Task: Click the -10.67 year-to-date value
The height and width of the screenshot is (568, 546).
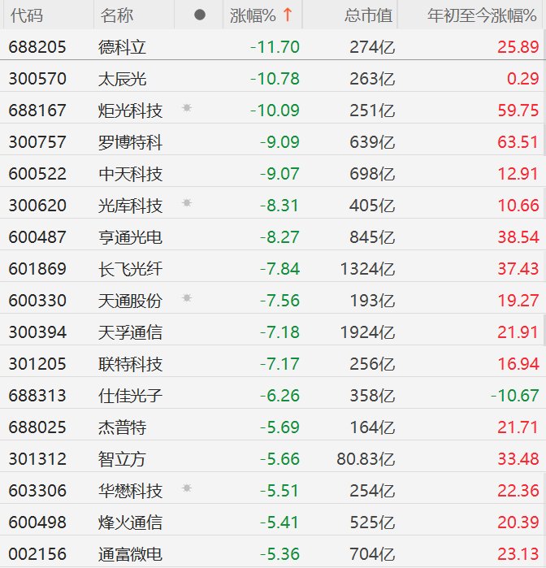Action: [x=515, y=396]
